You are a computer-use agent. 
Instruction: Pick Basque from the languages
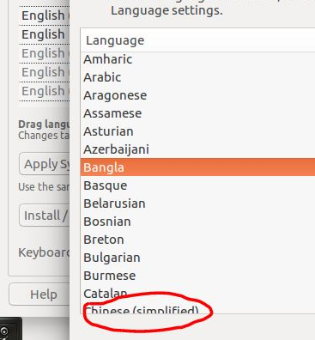[197, 185]
